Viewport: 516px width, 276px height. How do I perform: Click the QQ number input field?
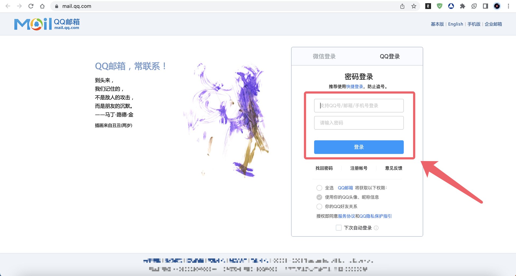pyautogui.click(x=359, y=106)
